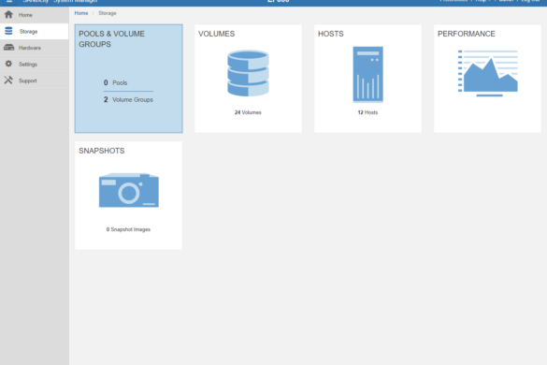Click the Settings gear icon in sidebar
Screen dimensions: 547x365
(8, 64)
